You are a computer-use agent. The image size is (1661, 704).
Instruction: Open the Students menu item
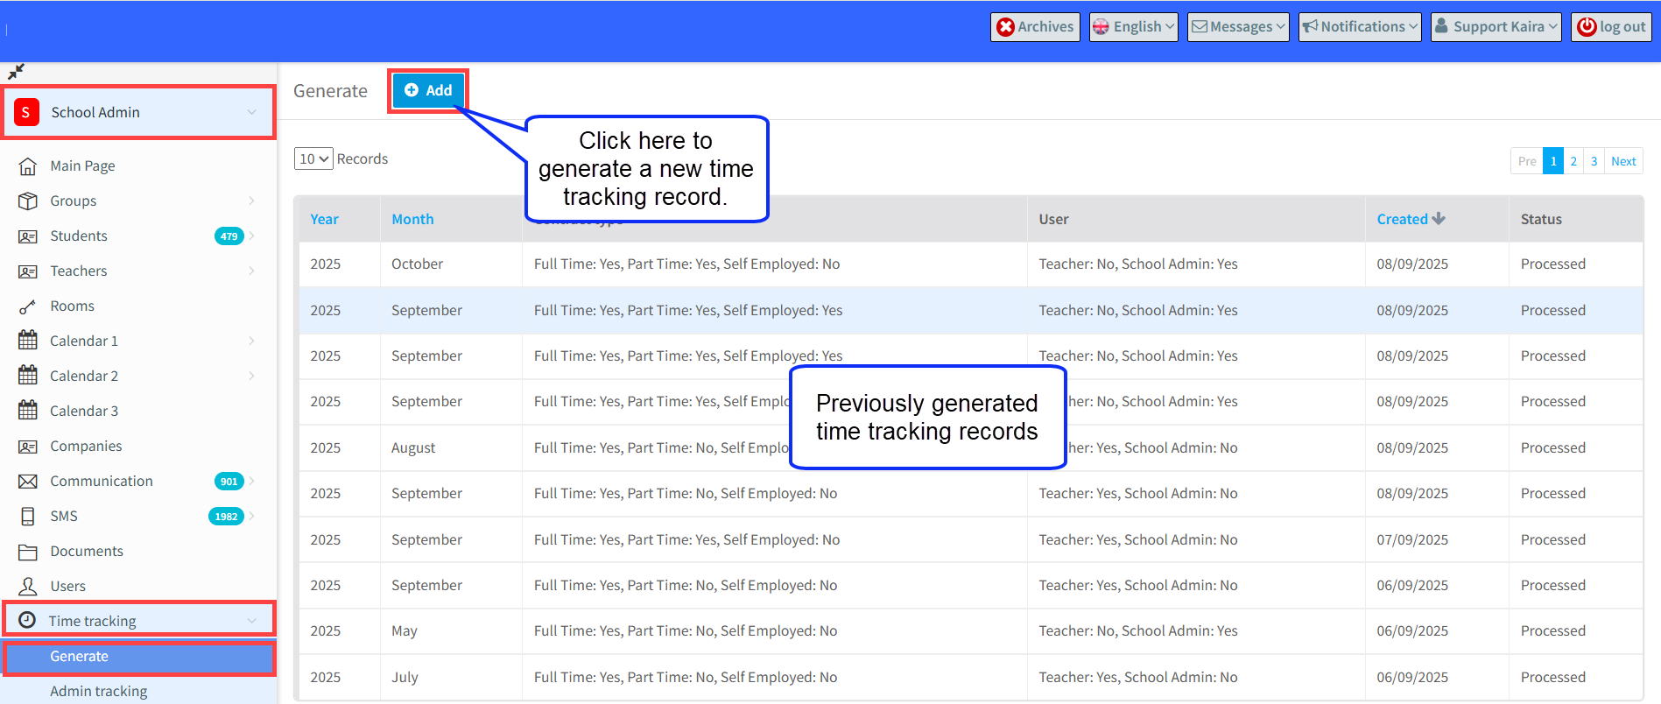pyautogui.click(x=79, y=236)
